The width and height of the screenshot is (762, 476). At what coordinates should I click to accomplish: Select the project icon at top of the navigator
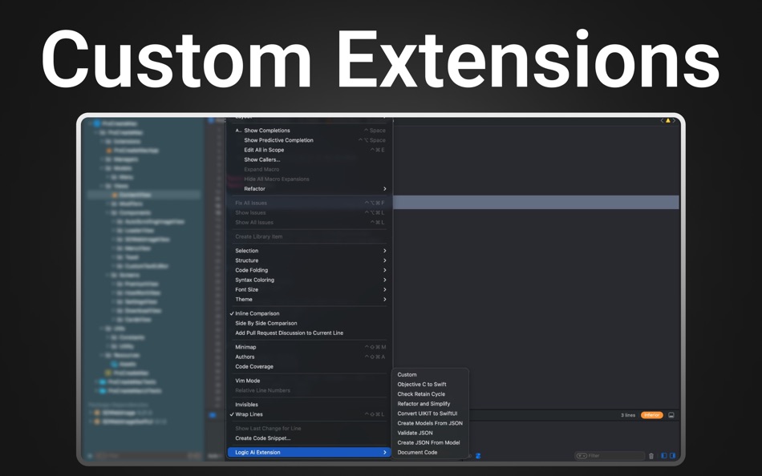(96, 122)
